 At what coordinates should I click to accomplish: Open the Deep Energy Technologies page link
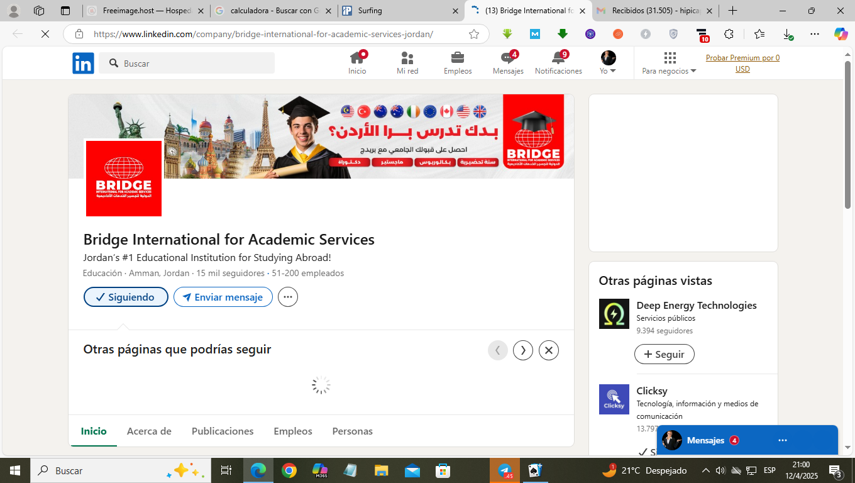pyautogui.click(x=697, y=306)
